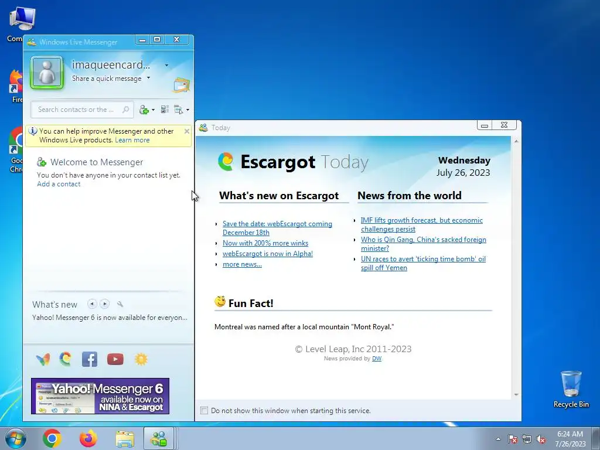Minimize the Today window
This screenshot has width=600, height=450.
485,125
